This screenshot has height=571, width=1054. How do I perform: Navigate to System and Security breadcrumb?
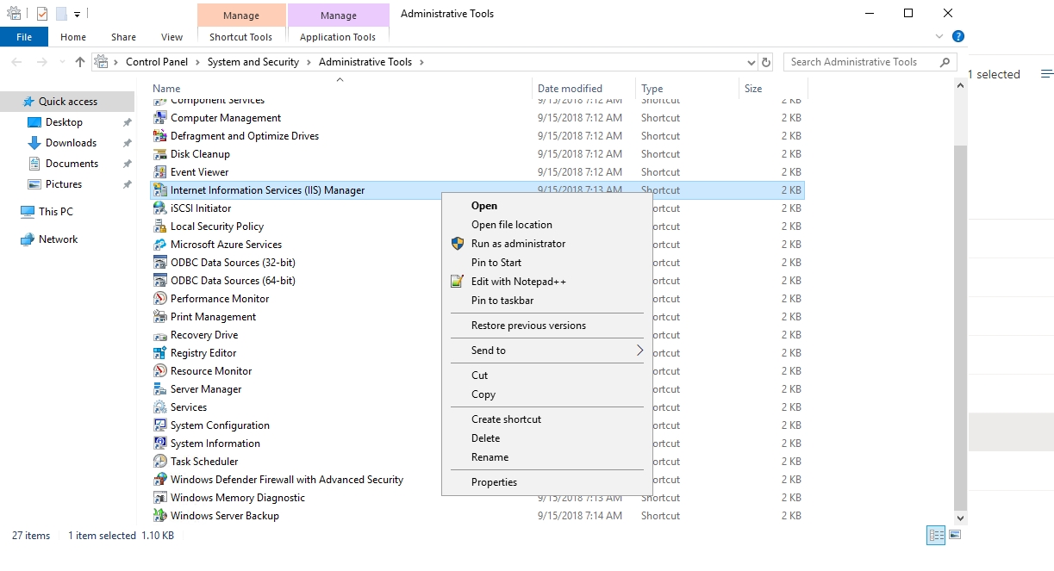(253, 62)
